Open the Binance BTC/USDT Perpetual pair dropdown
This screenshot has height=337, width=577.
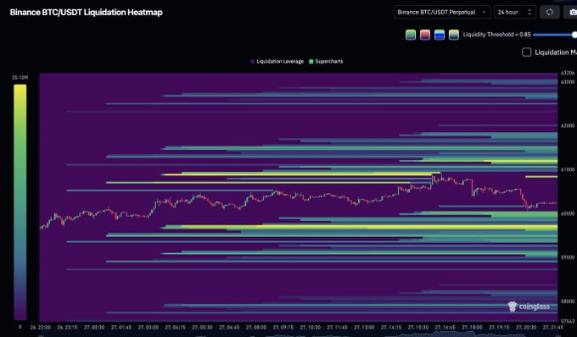pos(441,12)
